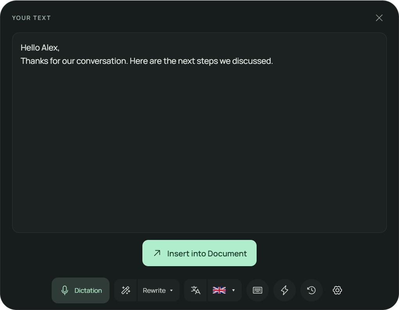399x310 pixels.
Task: Open the history clock icon
Action: coord(311,290)
